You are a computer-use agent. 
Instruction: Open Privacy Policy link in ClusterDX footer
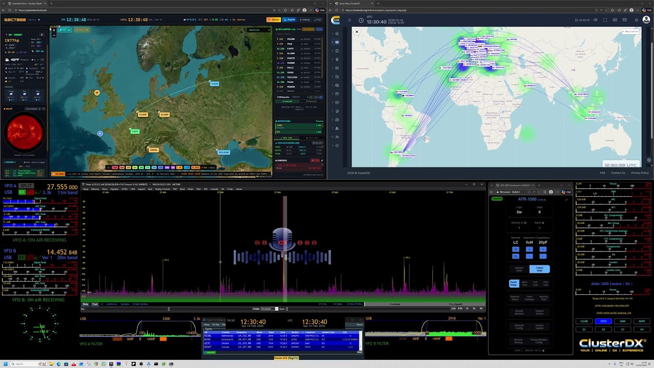639,173
